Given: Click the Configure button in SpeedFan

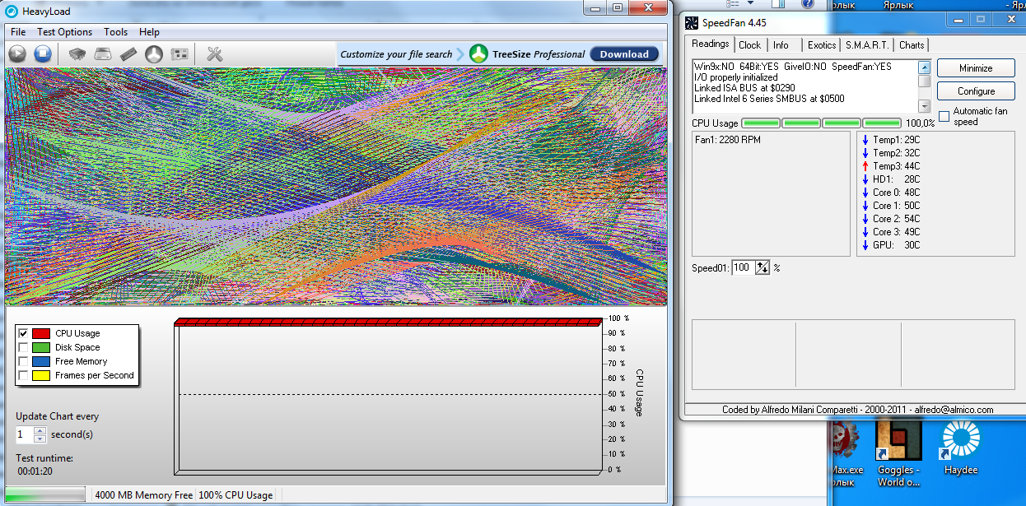Looking at the screenshot, I should (x=976, y=91).
